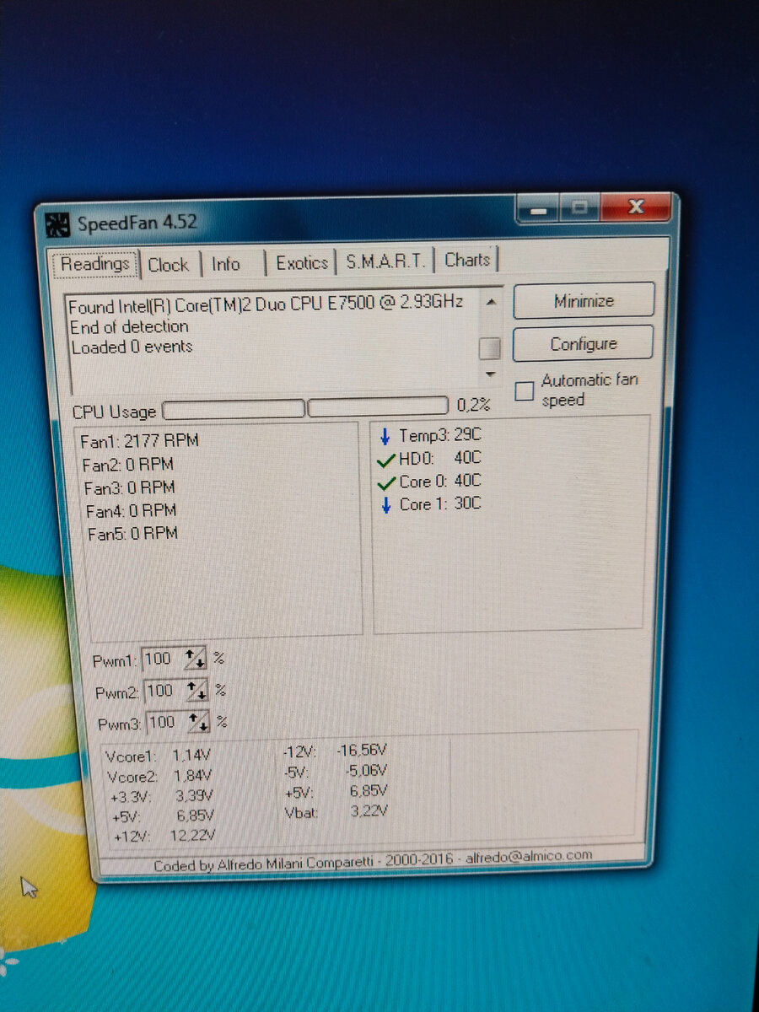Focus the Pwm3 percentage field
759x1012 pixels.
pos(166,722)
